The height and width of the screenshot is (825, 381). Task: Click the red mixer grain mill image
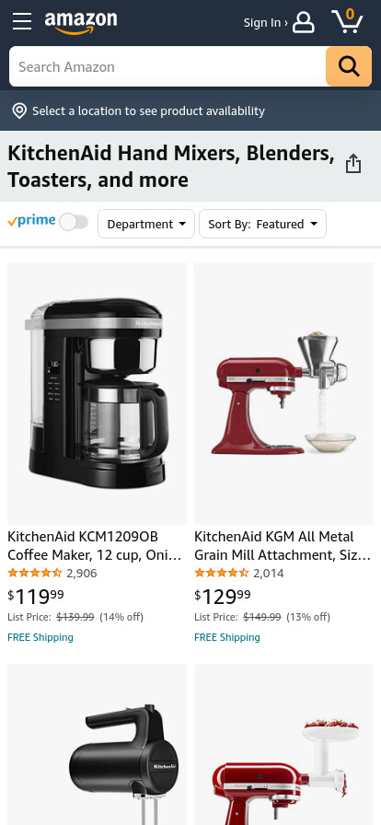click(x=283, y=393)
